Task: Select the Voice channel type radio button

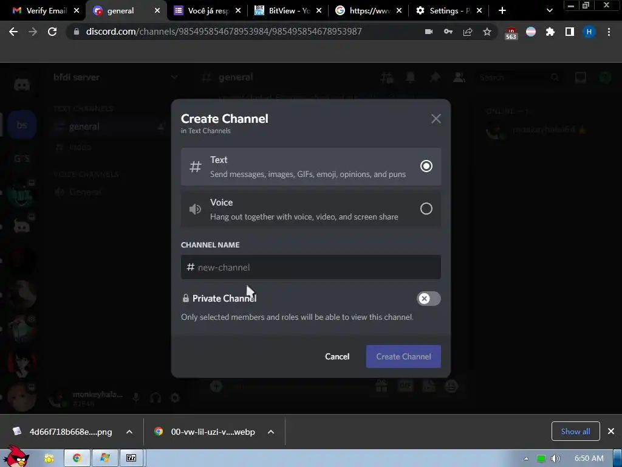Action: coord(426,209)
